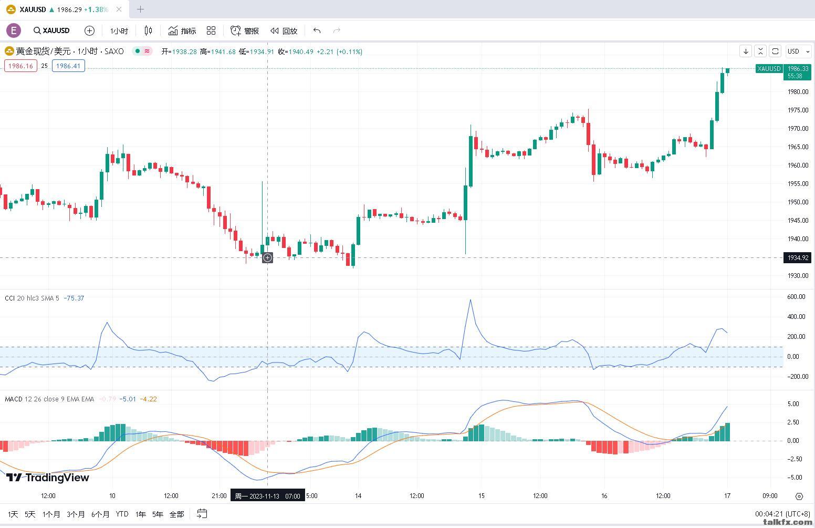Click the MACD signal value -4.22
Viewport: 815px width, 528px height.
point(149,399)
